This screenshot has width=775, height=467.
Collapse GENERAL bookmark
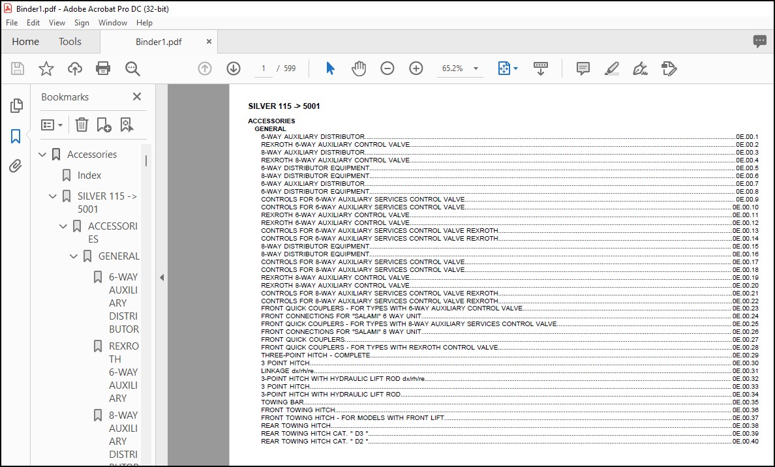(x=74, y=256)
